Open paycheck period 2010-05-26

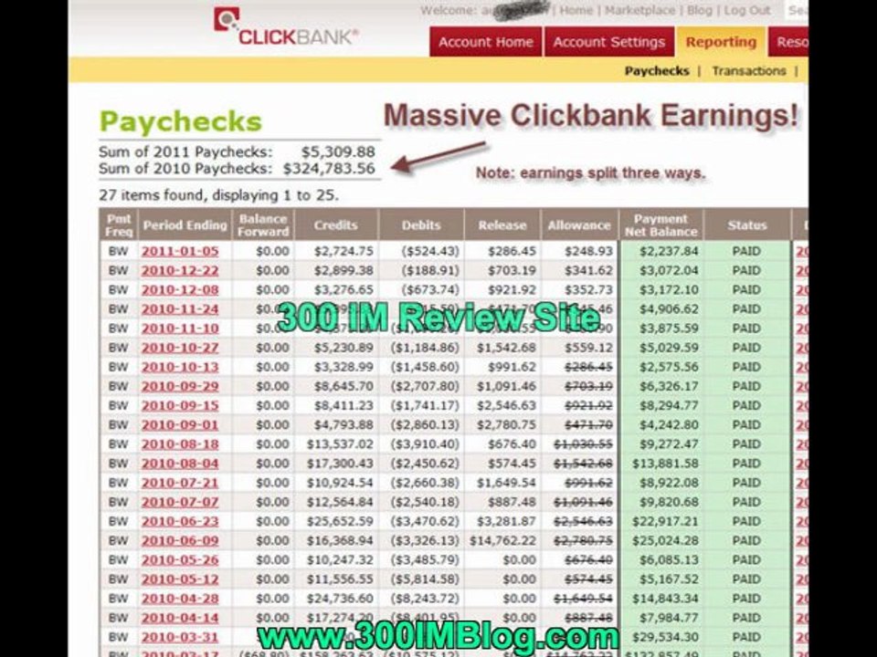tap(180, 559)
